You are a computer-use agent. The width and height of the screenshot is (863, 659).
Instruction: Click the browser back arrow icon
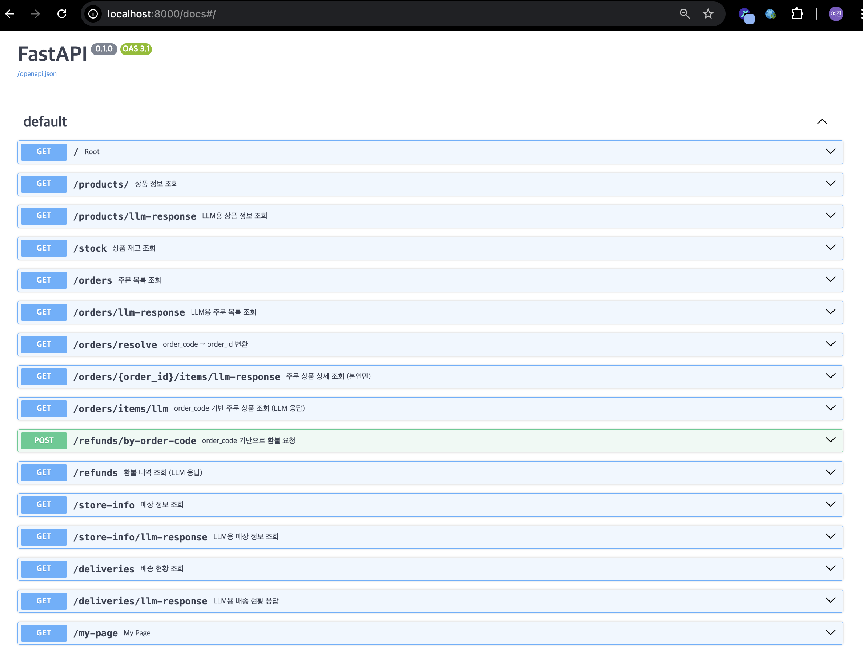(x=10, y=14)
